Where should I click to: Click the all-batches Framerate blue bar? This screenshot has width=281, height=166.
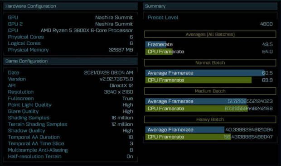coord(156,44)
